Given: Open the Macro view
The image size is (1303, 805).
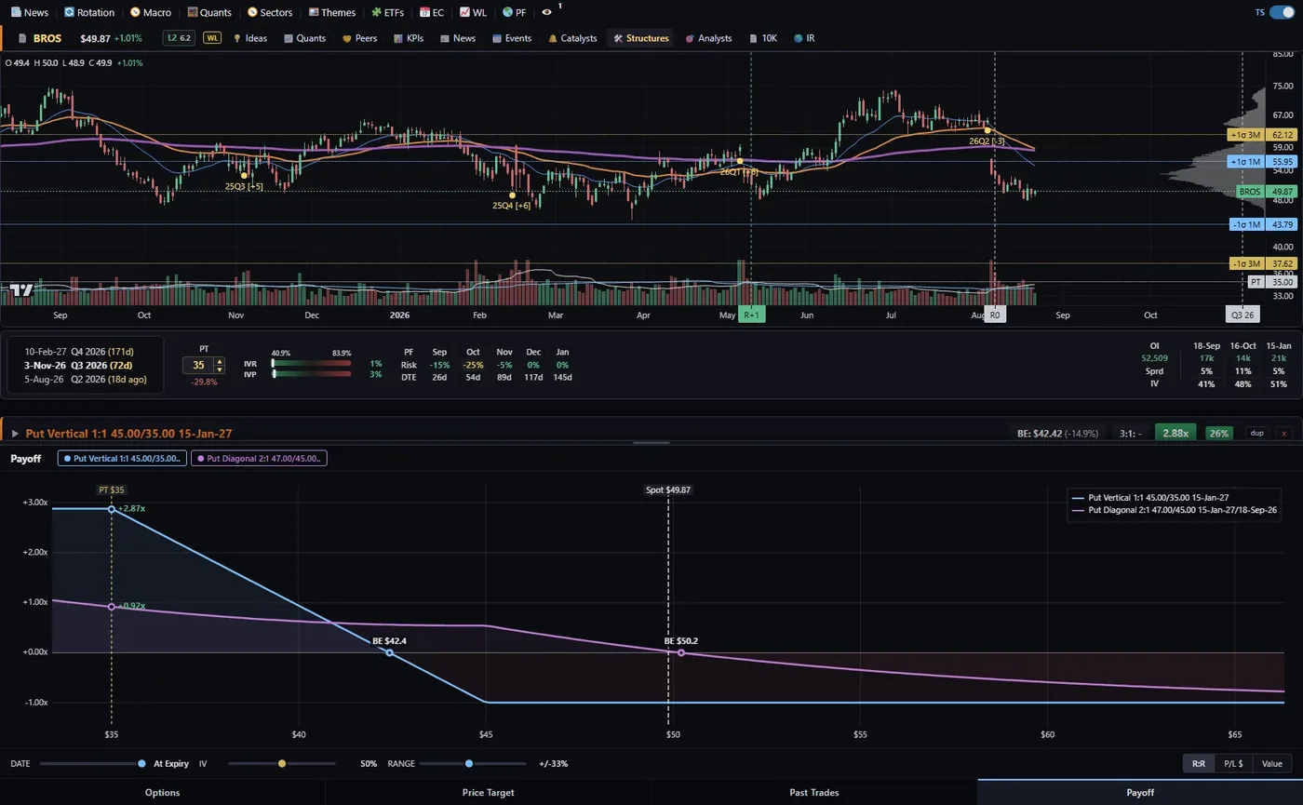Looking at the screenshot, I should click(151, 12).
